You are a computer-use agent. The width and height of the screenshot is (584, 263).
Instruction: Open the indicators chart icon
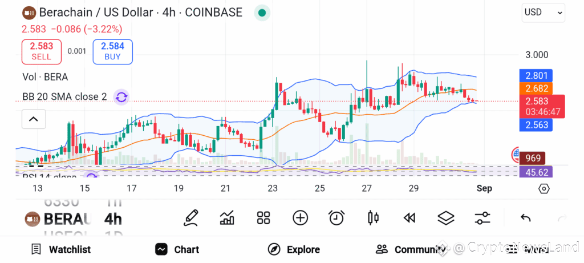click(227, 218)
